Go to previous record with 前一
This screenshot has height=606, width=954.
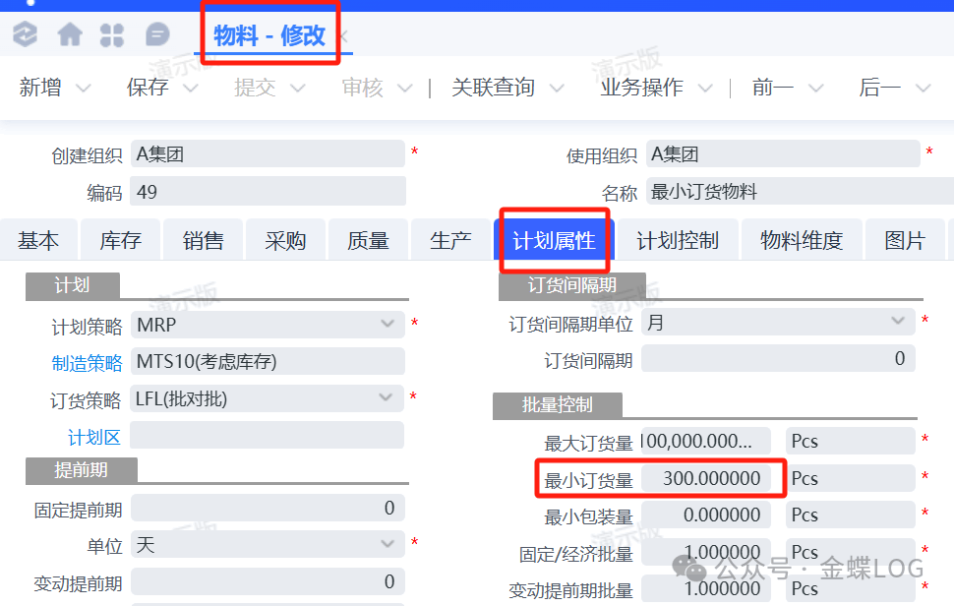coord(772,88)
